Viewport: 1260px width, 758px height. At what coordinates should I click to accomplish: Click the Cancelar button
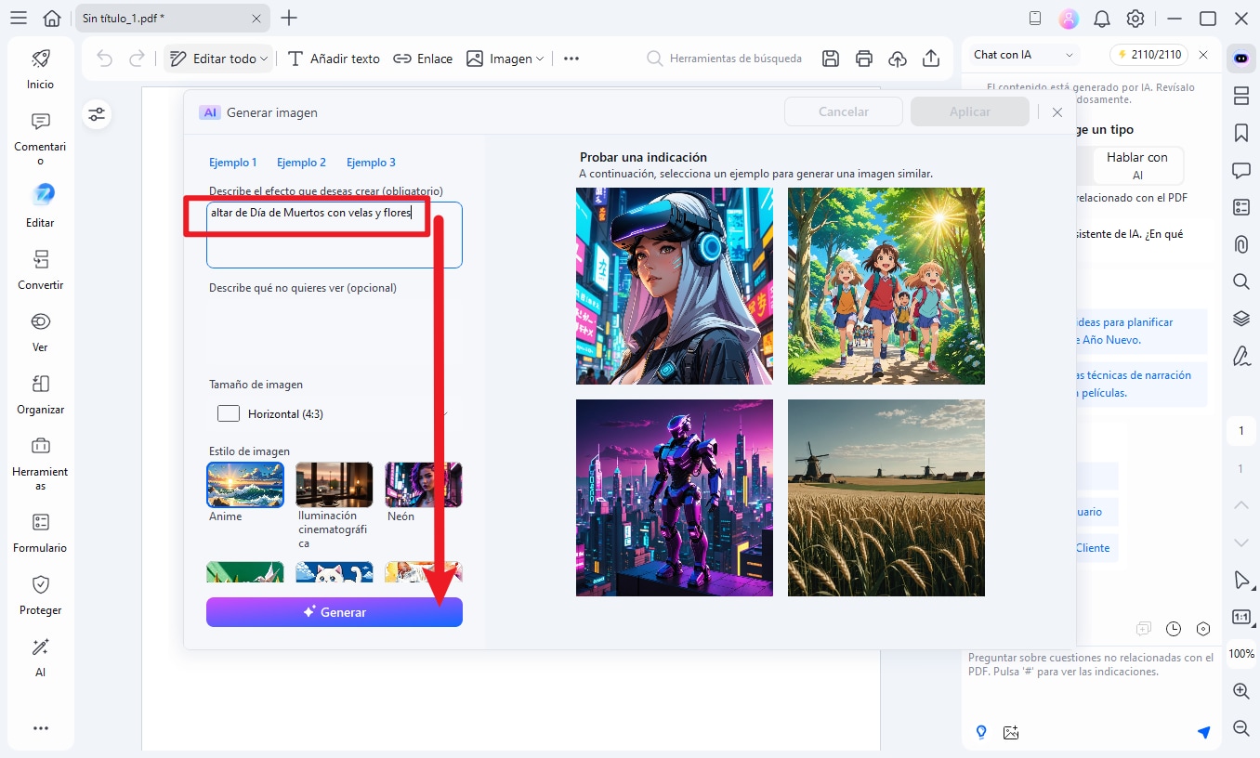pyautogui.click(x=843, y=111)
